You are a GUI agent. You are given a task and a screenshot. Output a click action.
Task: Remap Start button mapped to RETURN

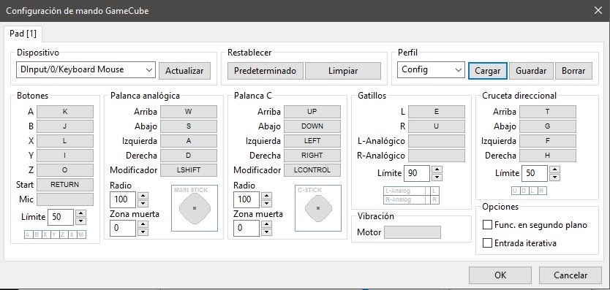pos(65,185)
